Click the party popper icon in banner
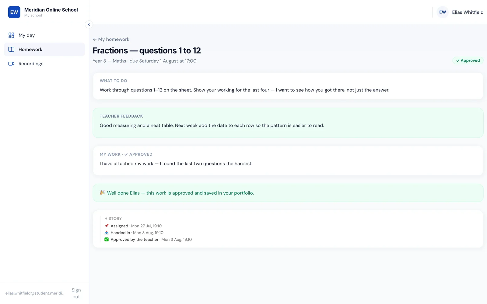The width and height of the screenshot is (487, 304). click(102, 193)
